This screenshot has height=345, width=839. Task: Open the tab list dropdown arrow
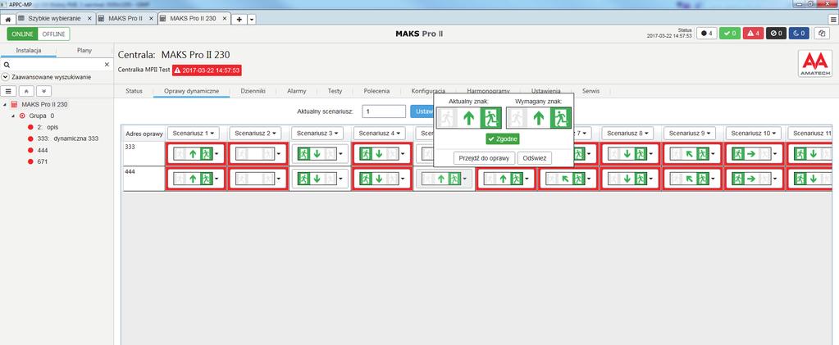[252, 19]
